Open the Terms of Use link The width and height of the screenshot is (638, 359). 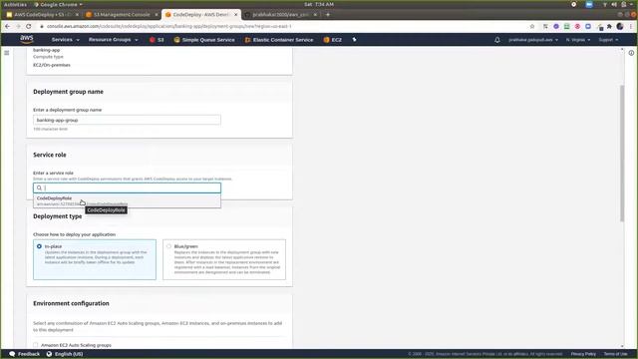point(616,354)
